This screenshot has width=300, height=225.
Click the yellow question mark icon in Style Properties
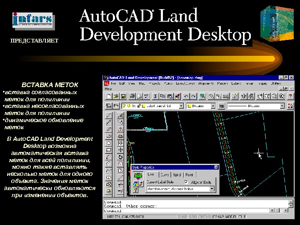tap(135, 190)
